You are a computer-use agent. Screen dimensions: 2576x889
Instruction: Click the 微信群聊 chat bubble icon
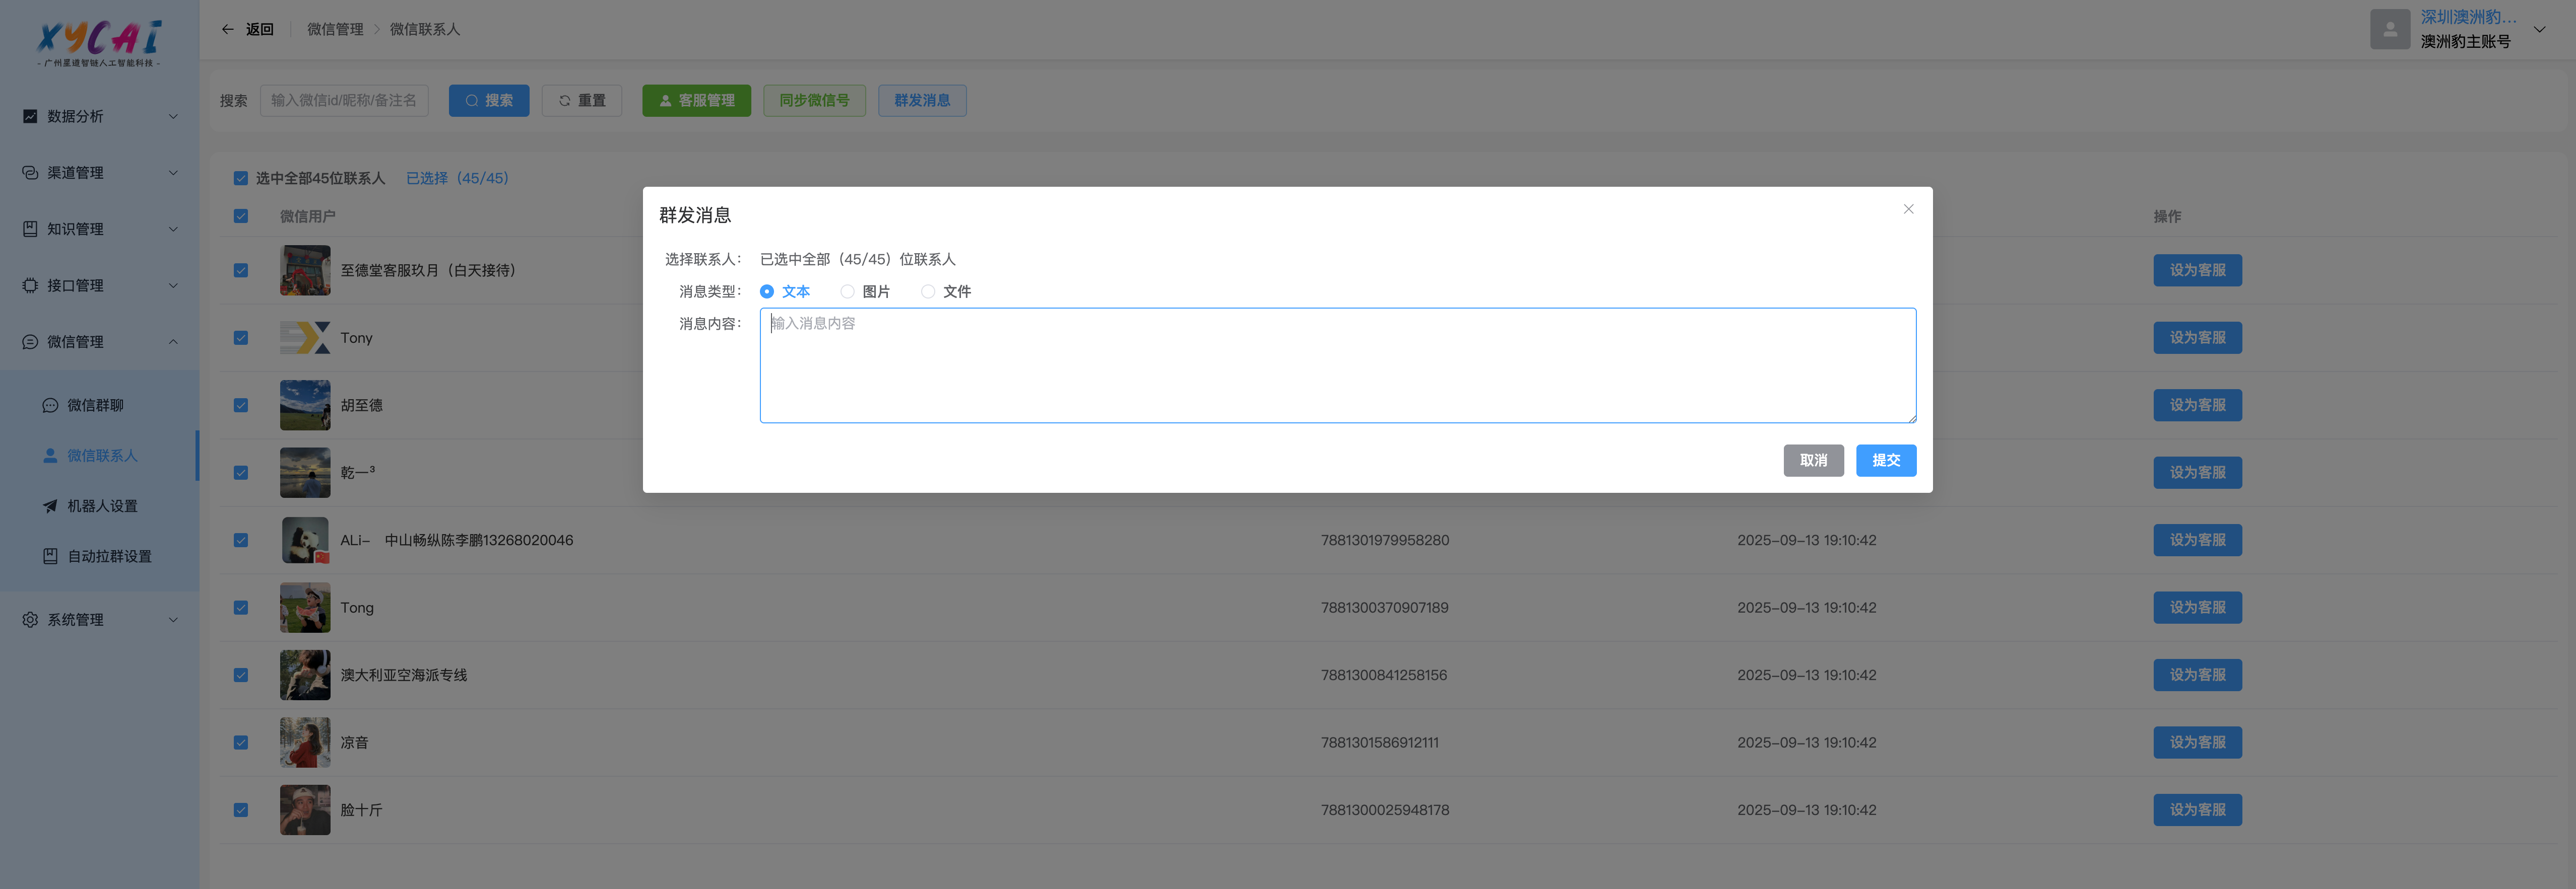(x=50, y=405)
